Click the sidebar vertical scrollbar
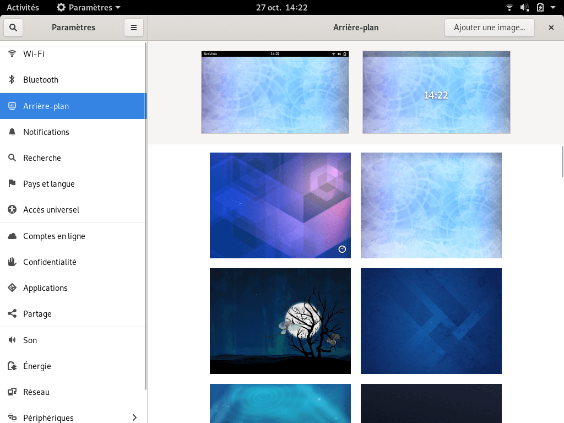 point(145,216)
